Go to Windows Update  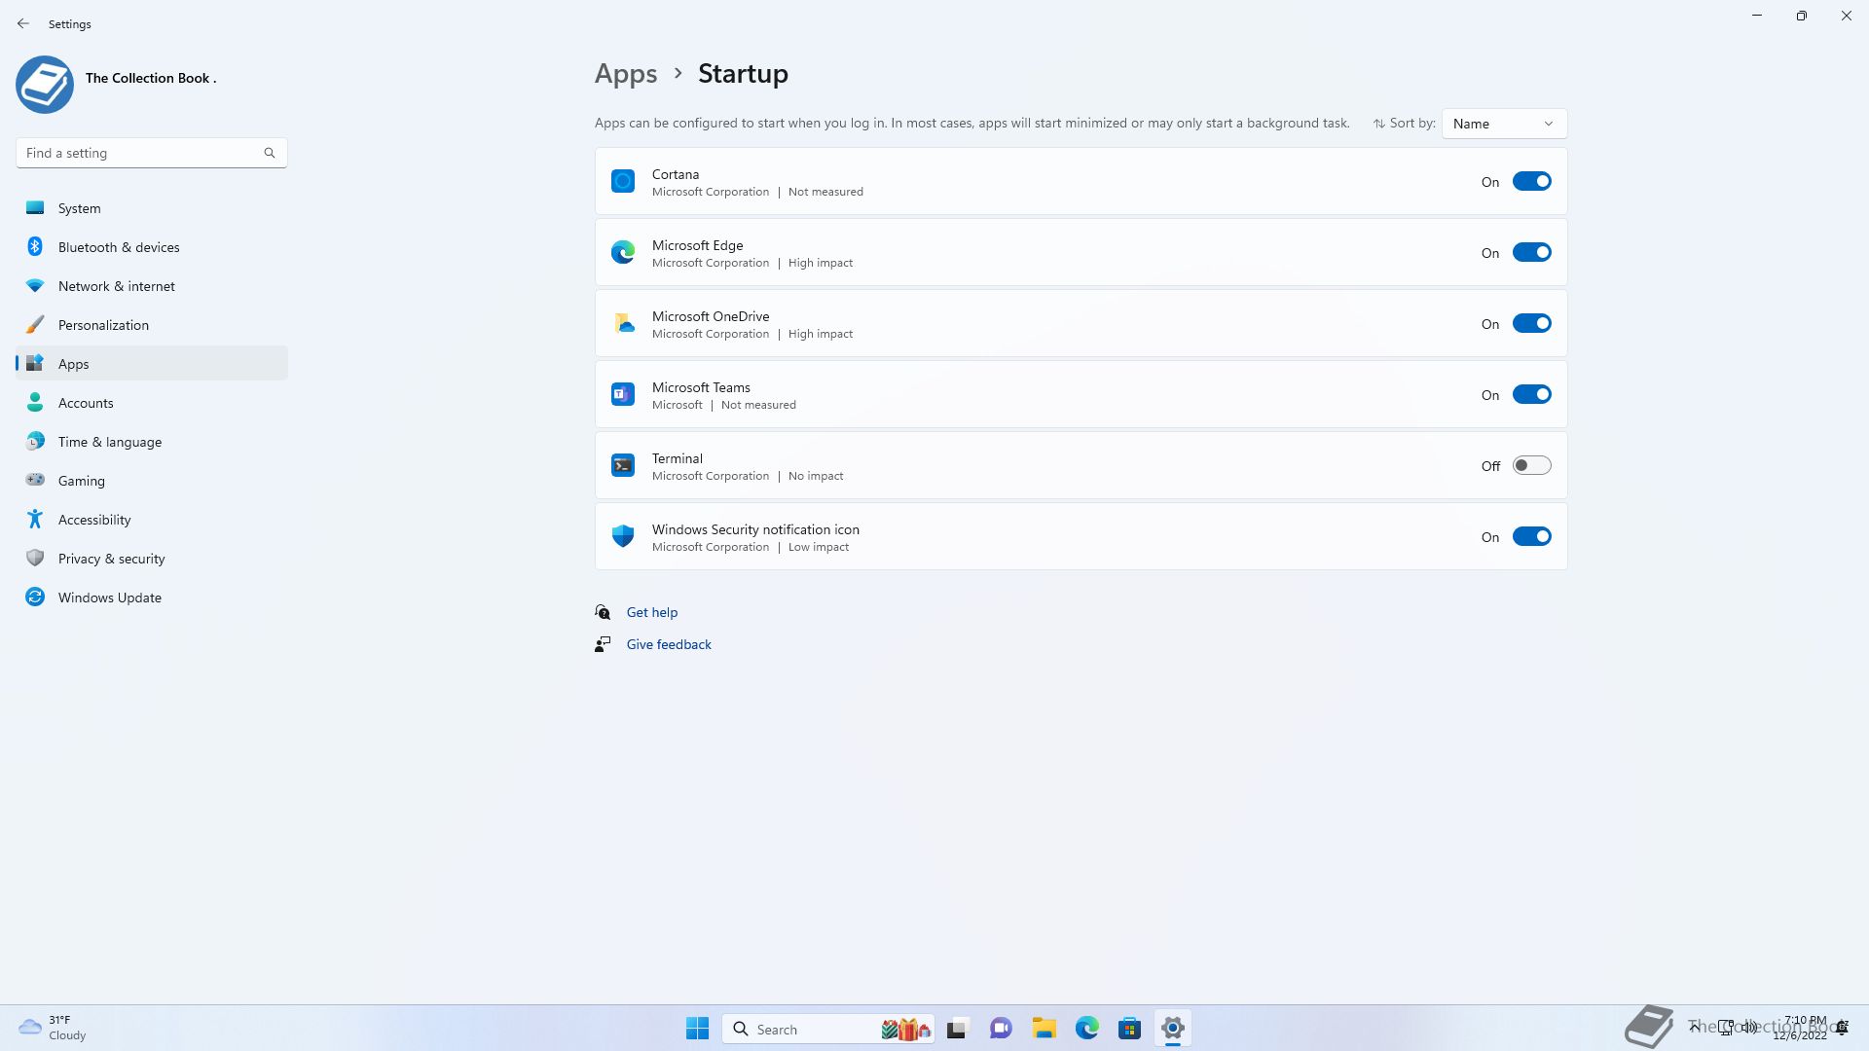[152, 597]
